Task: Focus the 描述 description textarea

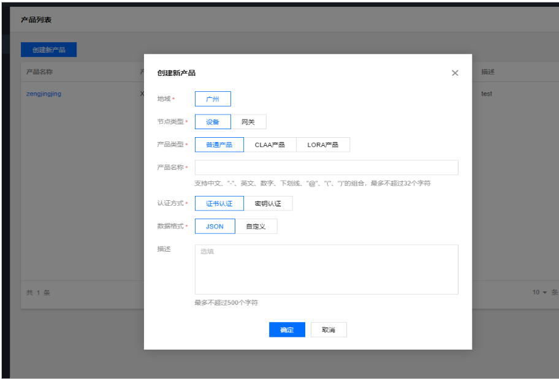Action: (x=326, y=269)
